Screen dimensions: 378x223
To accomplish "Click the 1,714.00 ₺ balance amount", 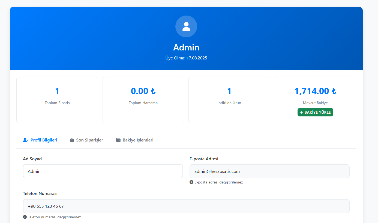I will coord(315,91).
